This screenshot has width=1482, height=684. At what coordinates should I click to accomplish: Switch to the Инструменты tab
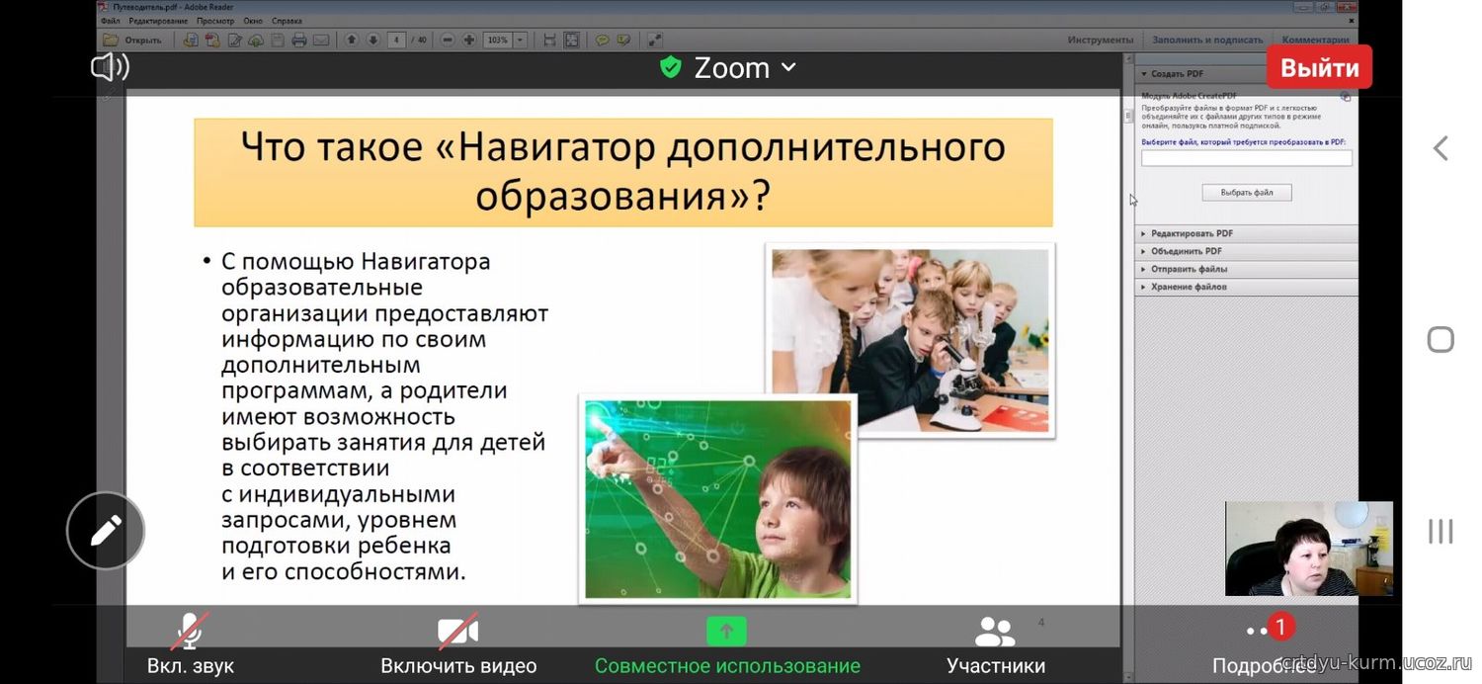pos(1100,41)
